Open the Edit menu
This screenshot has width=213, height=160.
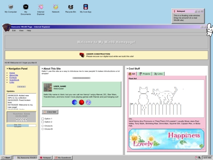click(x=14, y=30)
